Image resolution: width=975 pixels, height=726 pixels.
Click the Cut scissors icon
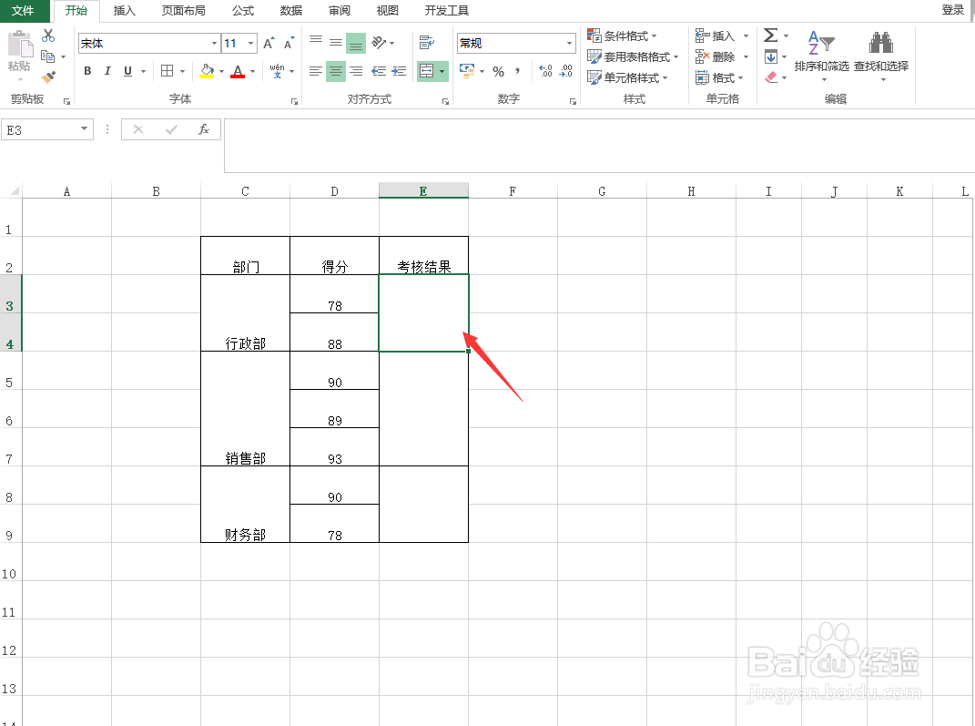tap(48, 36)
